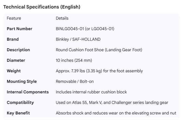Image resolution: width=183 pixels, height=120 pixels.
Task: Click the Details column header
Action: pyautogui.click(x=62, y=18)
